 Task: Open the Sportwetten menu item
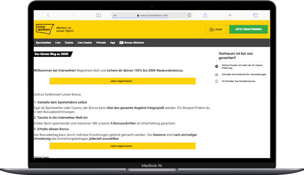tap(43, 43)
